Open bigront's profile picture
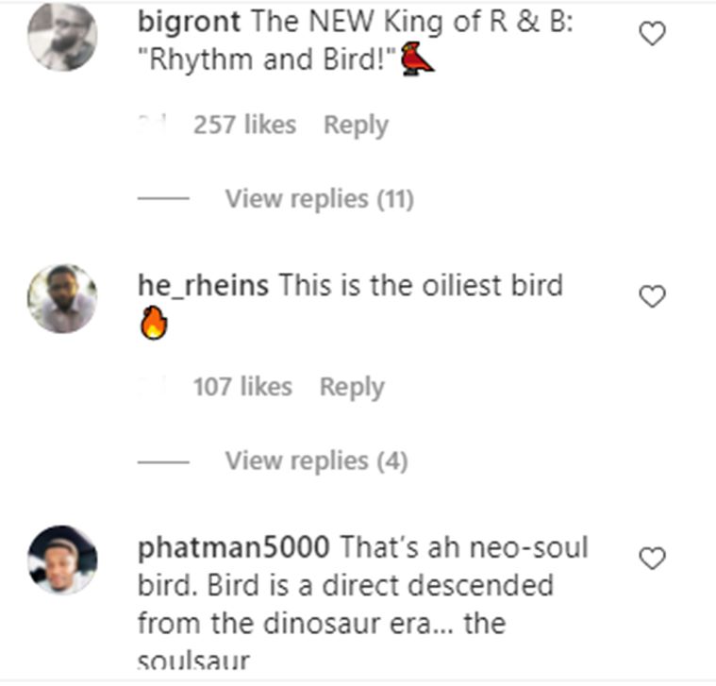 click(x=62, y=37)
